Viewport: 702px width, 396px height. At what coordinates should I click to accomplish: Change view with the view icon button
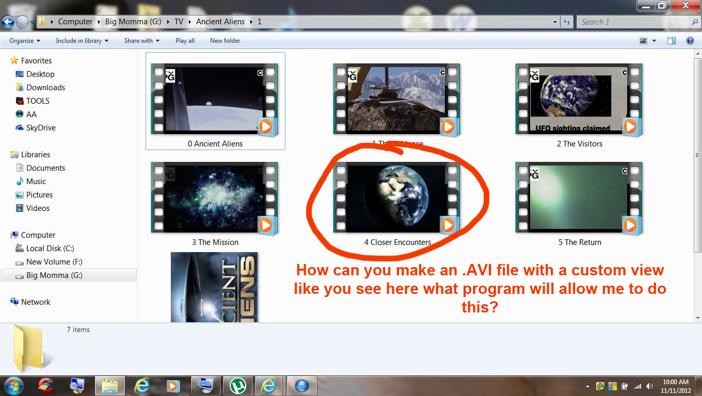643,41
